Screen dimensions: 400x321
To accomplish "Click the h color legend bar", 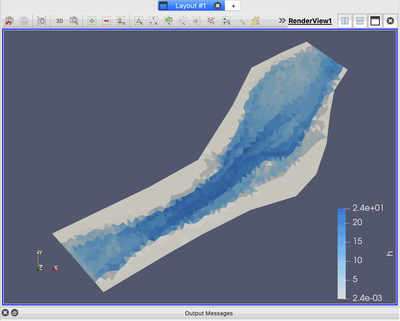I will click(342, 254).
